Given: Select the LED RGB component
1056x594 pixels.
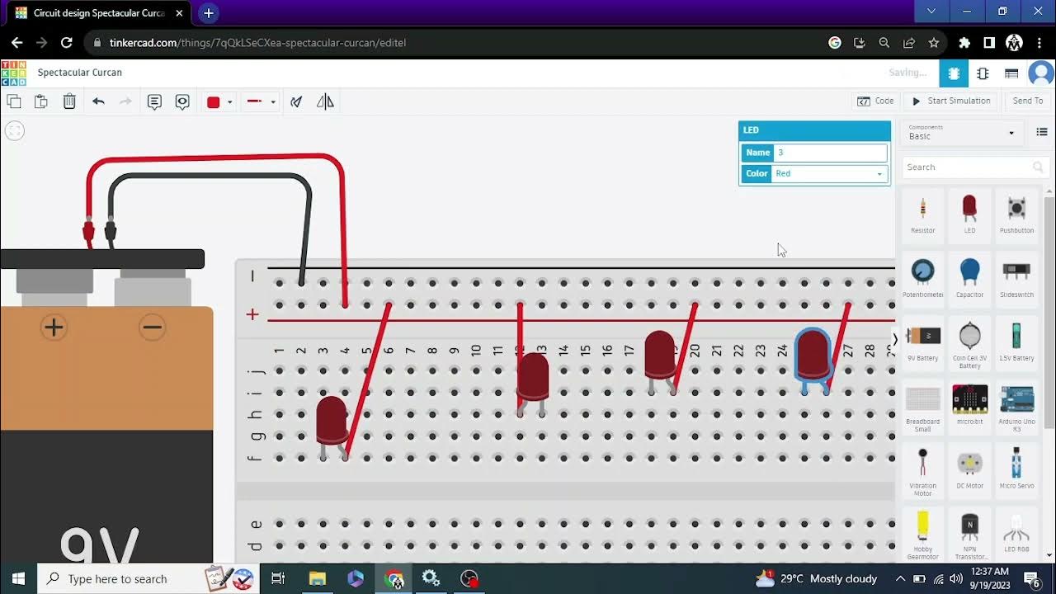Looking at the screenshot, I should pyautogui.click(x=1016, y=533).
